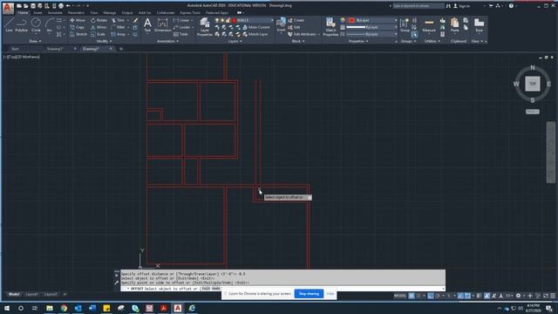The width and height of the screenshot is (558, 314).
Task: Select the Circle tool
Action: coord(36,25)
